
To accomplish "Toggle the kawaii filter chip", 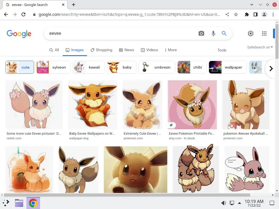I will tap(89, 67).
